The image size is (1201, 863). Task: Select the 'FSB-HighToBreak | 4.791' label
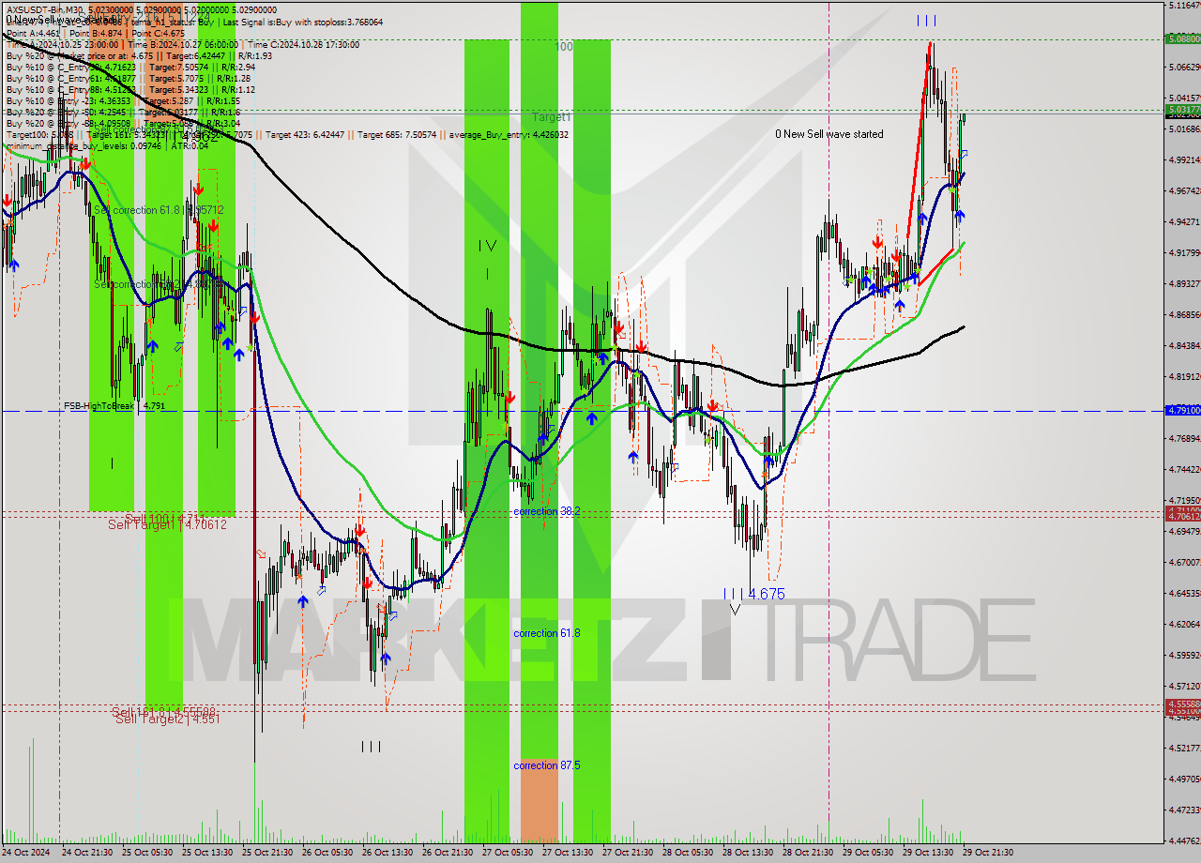pyautogui.click(x=114, y=406)
